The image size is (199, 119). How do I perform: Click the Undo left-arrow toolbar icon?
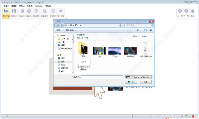click(22, 11)
